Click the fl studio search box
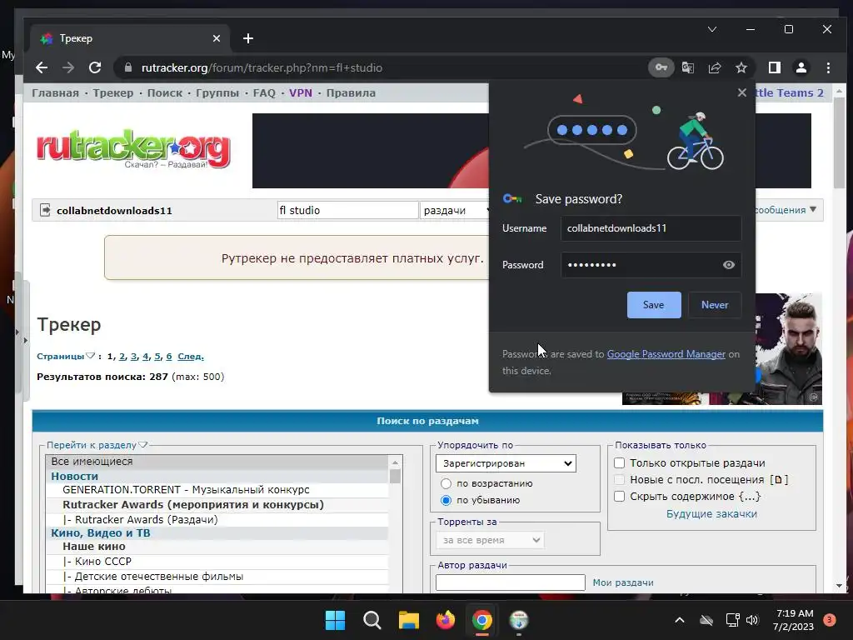This screenshot has height=640, width=853. (347, 210)
